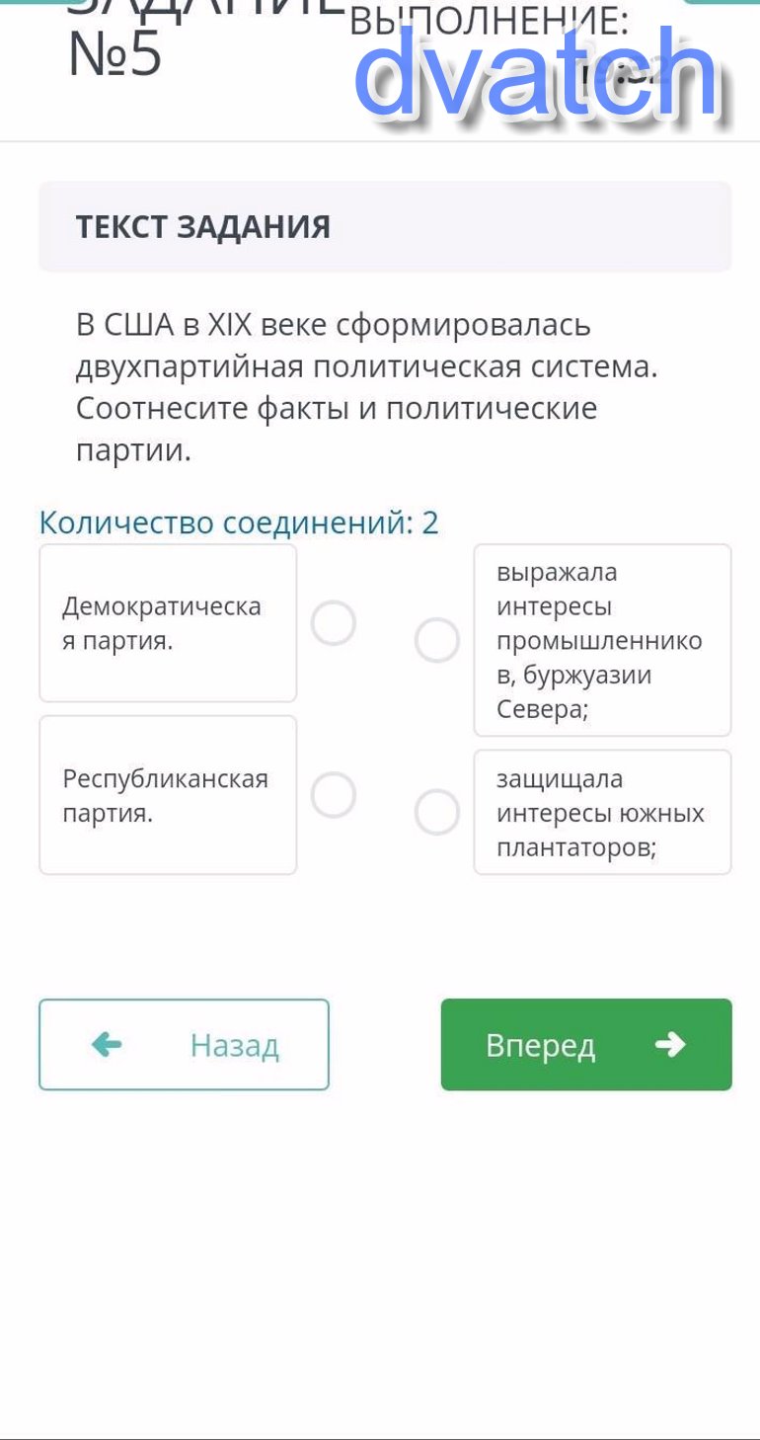
Task: Click the task question paragraph about США
Action: click(x=367, y=387)
